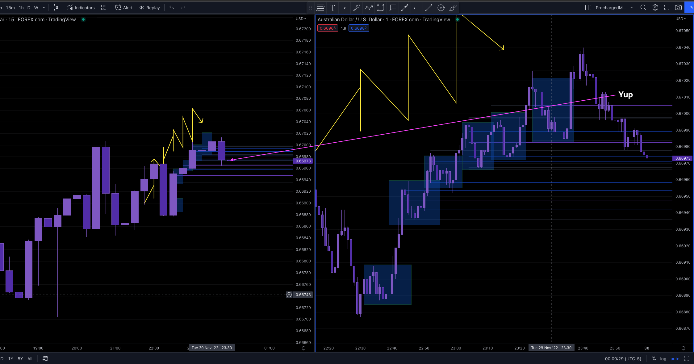This screenshot has height=364, width=694.
Task: Take a chart snapshot with camera icon
Action: tap(678, 7)
